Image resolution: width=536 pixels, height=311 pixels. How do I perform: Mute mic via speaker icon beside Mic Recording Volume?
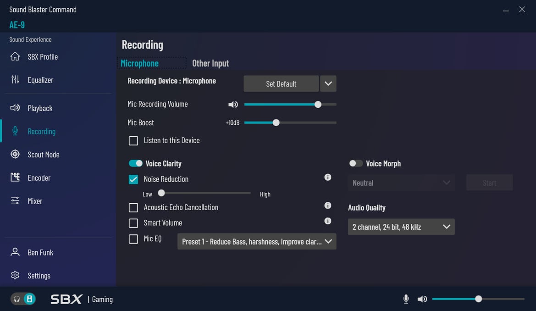pyautogui.click(x=233, y=104)
